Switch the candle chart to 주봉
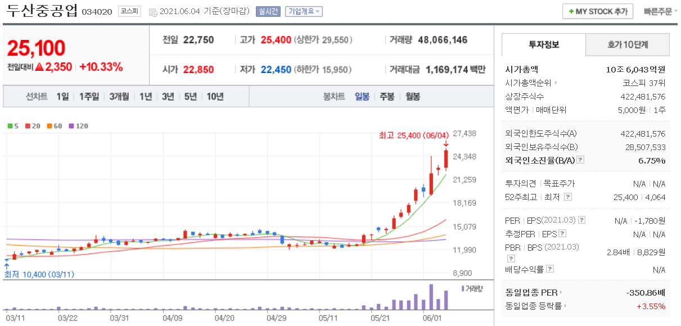Screen dimensions: 681x326 point(387,96)
